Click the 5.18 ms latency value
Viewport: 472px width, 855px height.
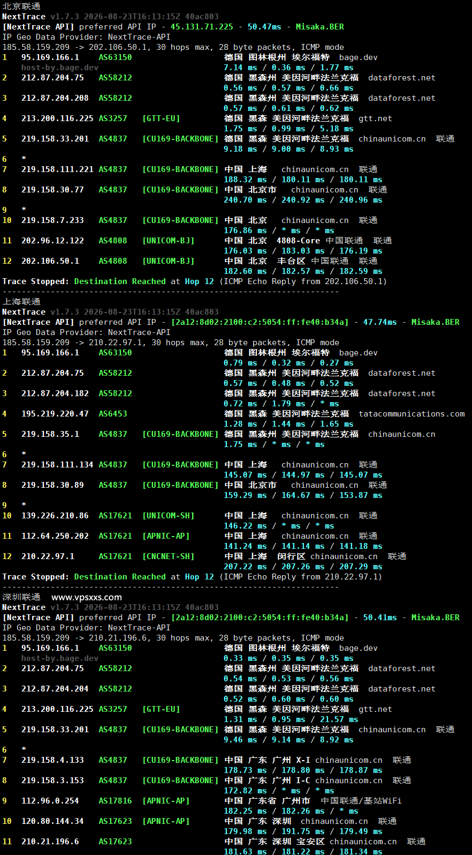[337, 129]
